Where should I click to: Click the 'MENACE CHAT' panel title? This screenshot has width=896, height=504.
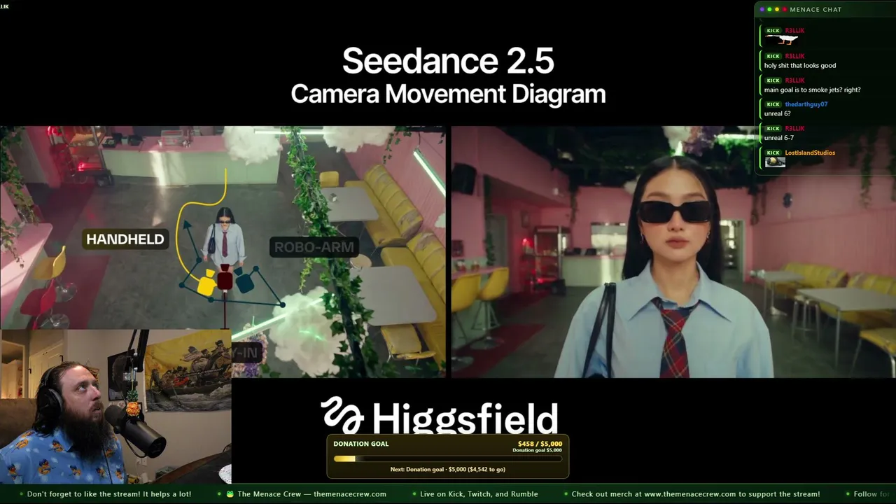815,9
